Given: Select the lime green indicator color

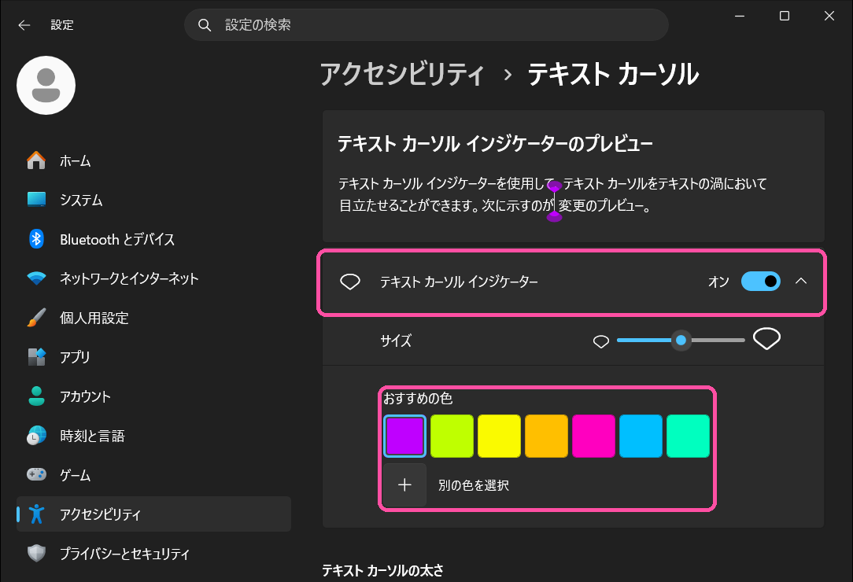Looking at the screenshot, I should [452, 436].
